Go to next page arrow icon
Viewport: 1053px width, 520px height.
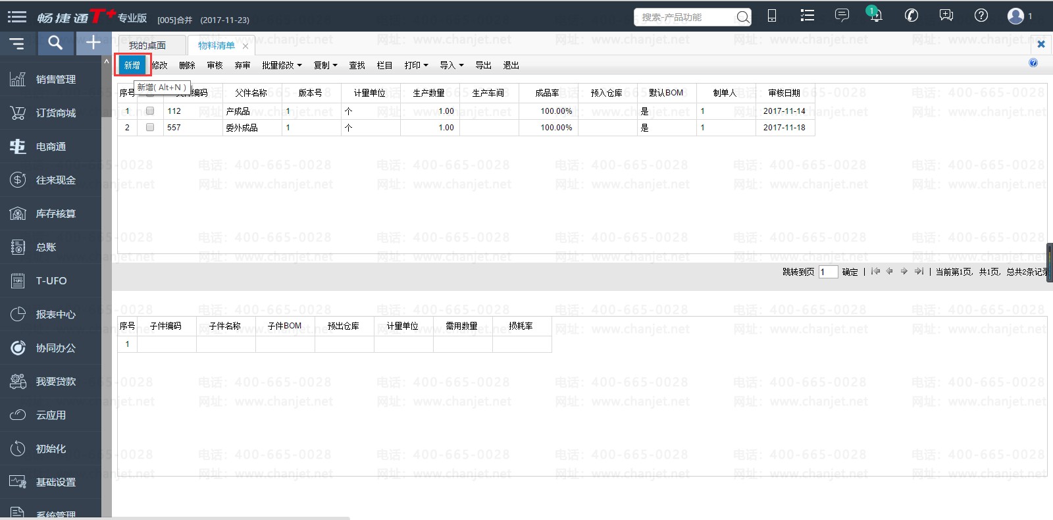click(904, 271)
